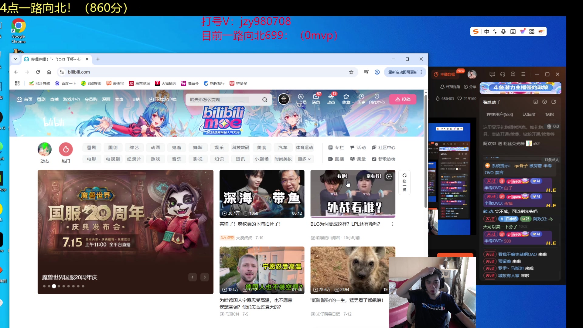Toggle Sogou punctuation mode icon
The width and height of the screenshot is (583, 328).
[x=495, y=32]
